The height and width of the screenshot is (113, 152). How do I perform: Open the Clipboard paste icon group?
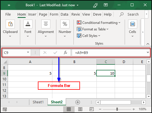point(10,24)
